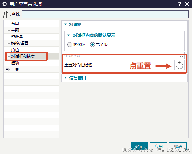
Task: Select the 工具 tree item
Action: (15, 69)
